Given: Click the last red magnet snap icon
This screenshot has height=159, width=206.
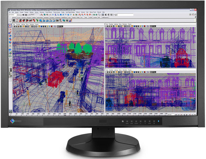Looking at the screenshot, I should point(90,15).
